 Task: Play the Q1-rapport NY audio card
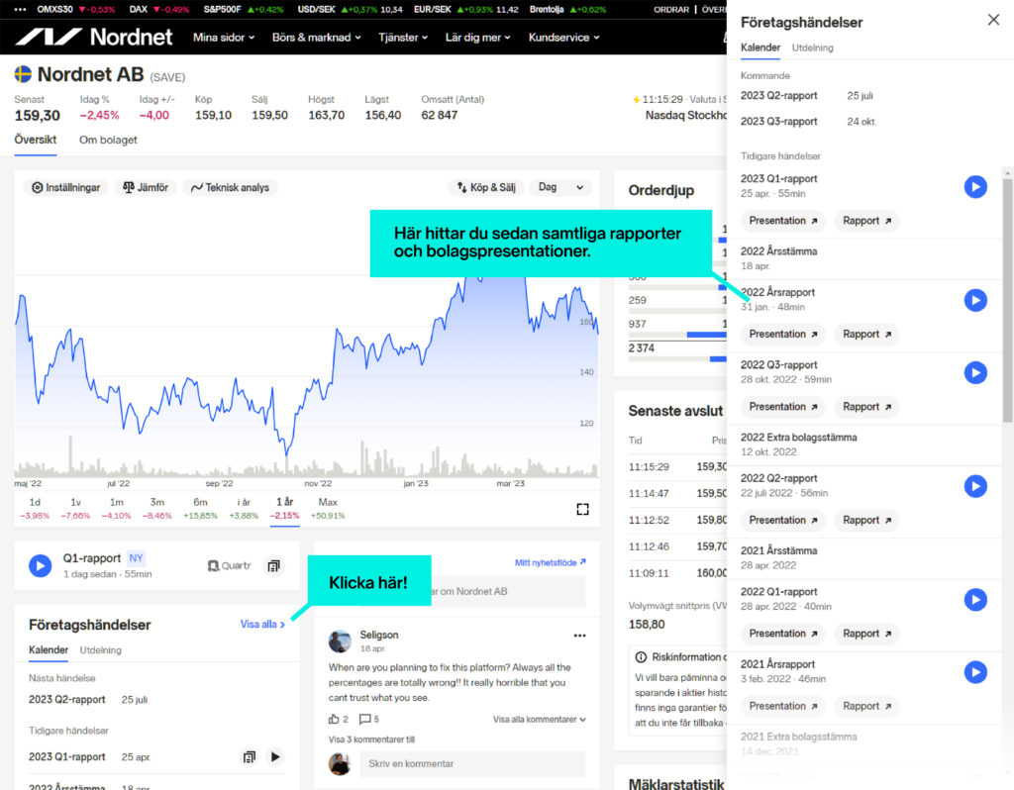pos(40,565)
